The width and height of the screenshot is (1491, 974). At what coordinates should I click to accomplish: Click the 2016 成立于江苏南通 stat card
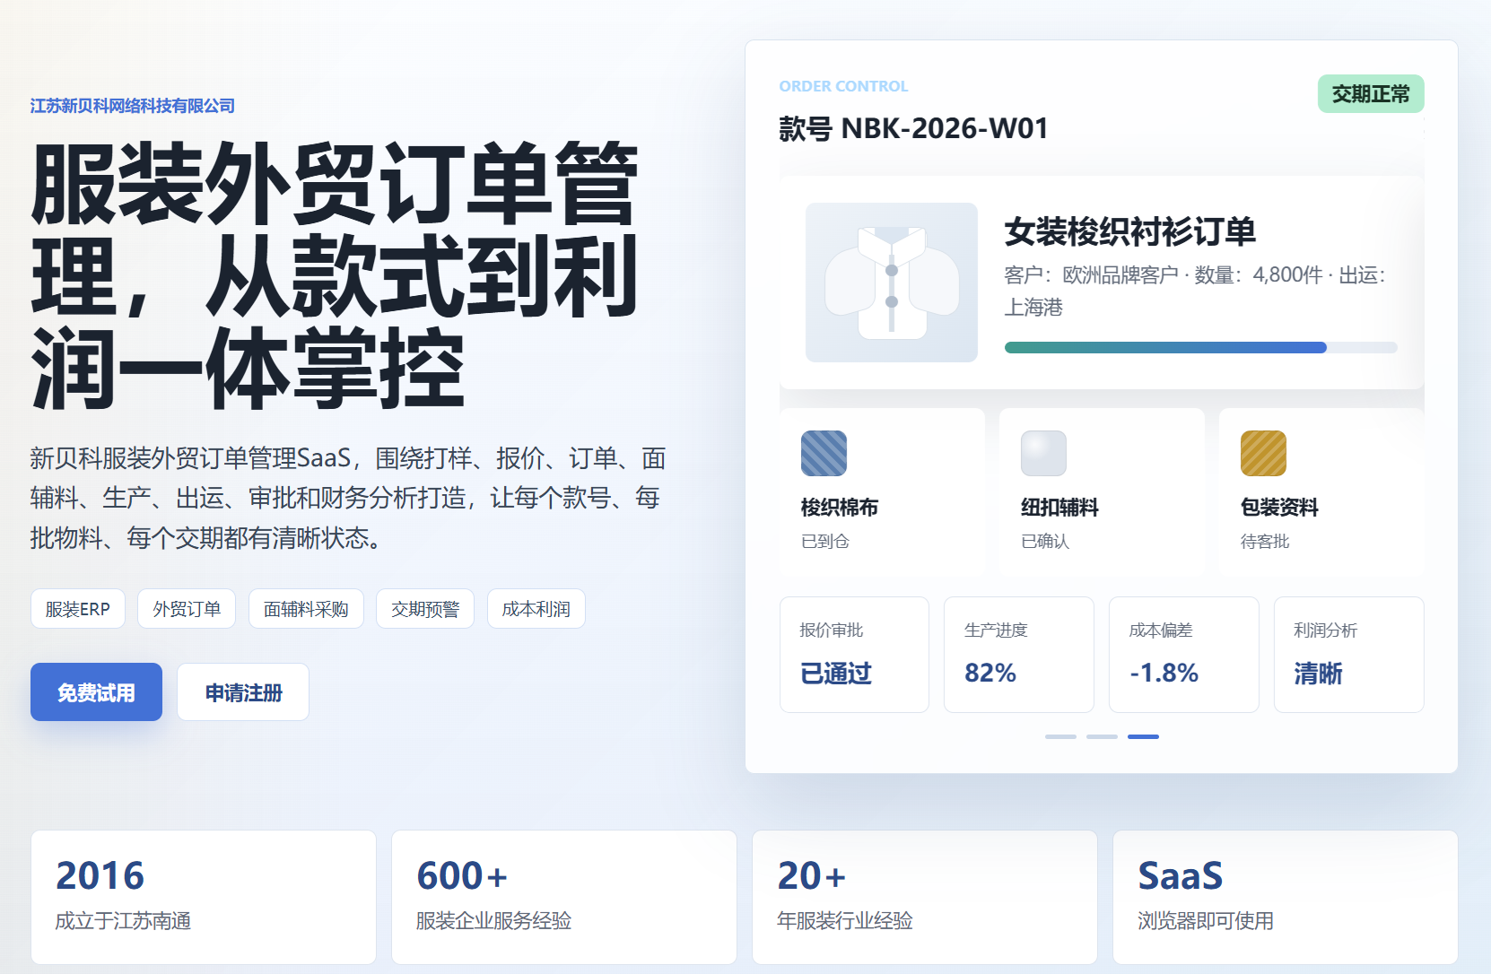pos(204,897)
